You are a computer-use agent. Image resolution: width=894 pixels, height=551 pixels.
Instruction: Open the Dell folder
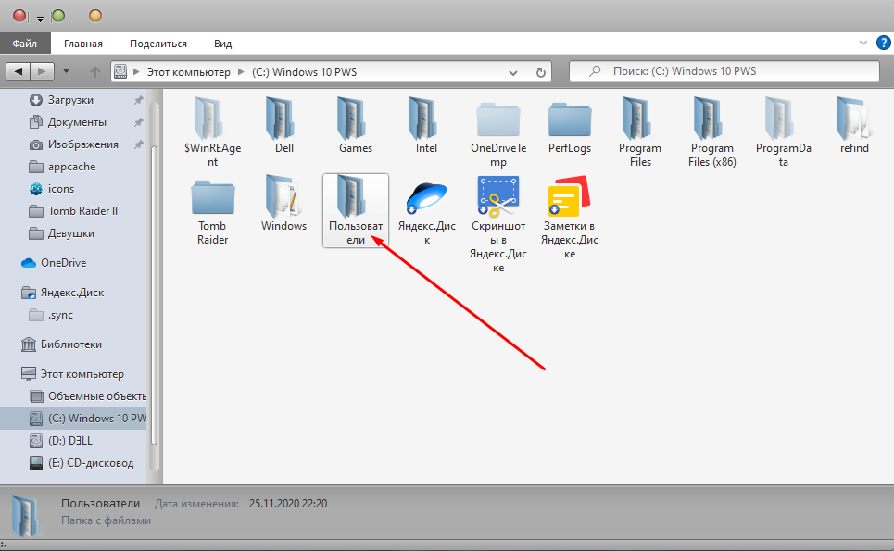coord(280,119)
